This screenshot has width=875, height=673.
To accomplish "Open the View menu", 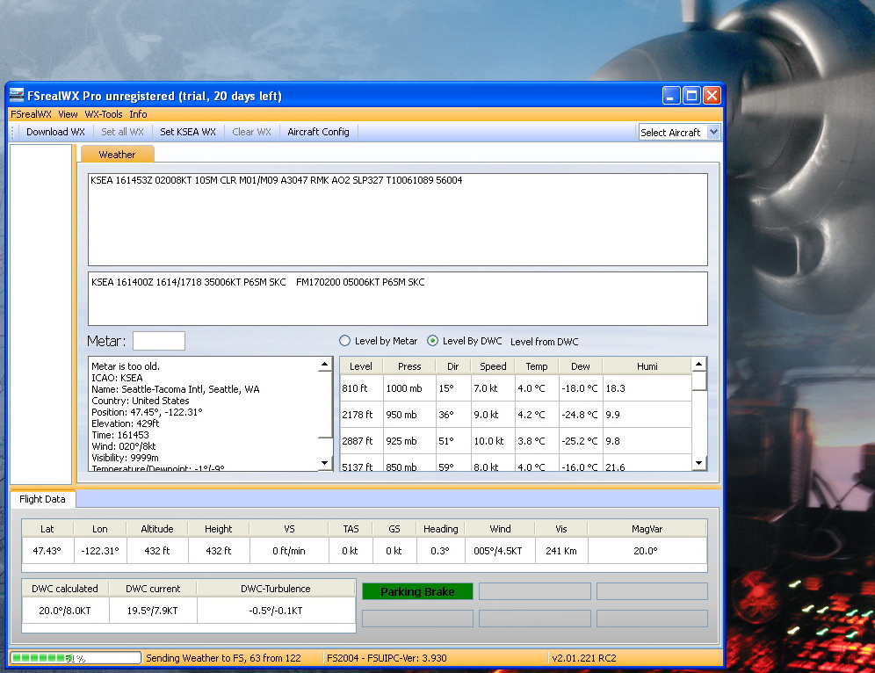I will click(x=68, y=114).
